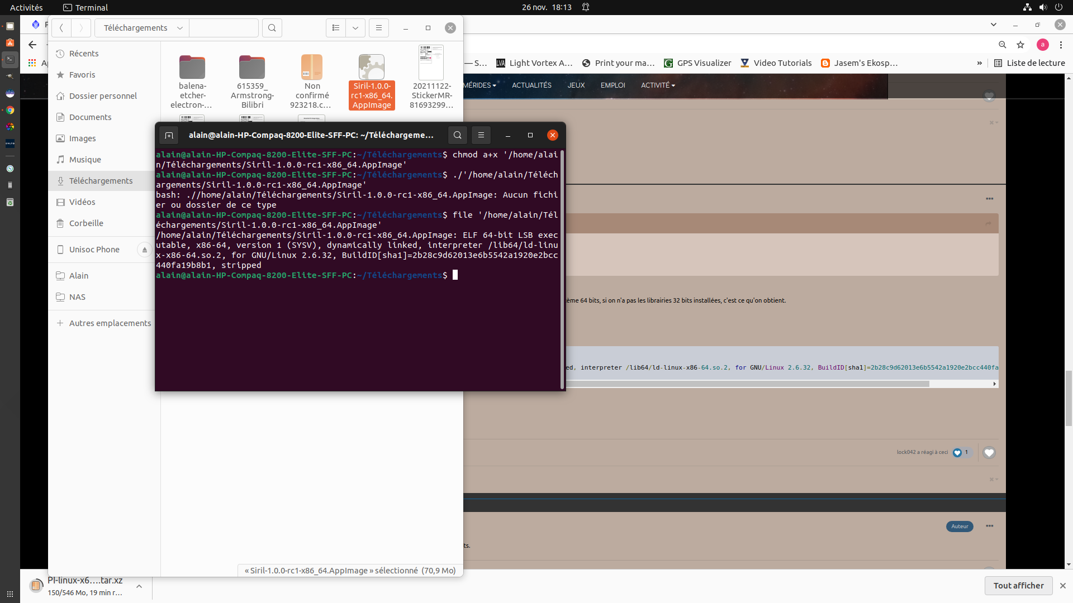Open the Liste de lecture button
This screenshot has height=603, width=1073.
click(1029, 63)
